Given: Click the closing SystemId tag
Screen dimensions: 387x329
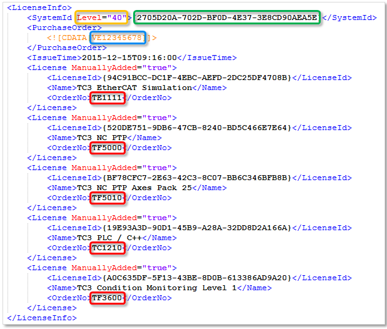Looking at the screenshot, I should 349,18.
